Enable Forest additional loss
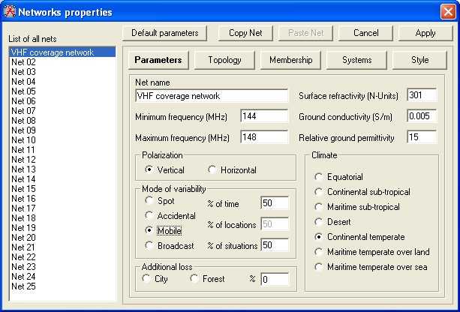Viewport: 460px width, 312px height. pos(194,279)
